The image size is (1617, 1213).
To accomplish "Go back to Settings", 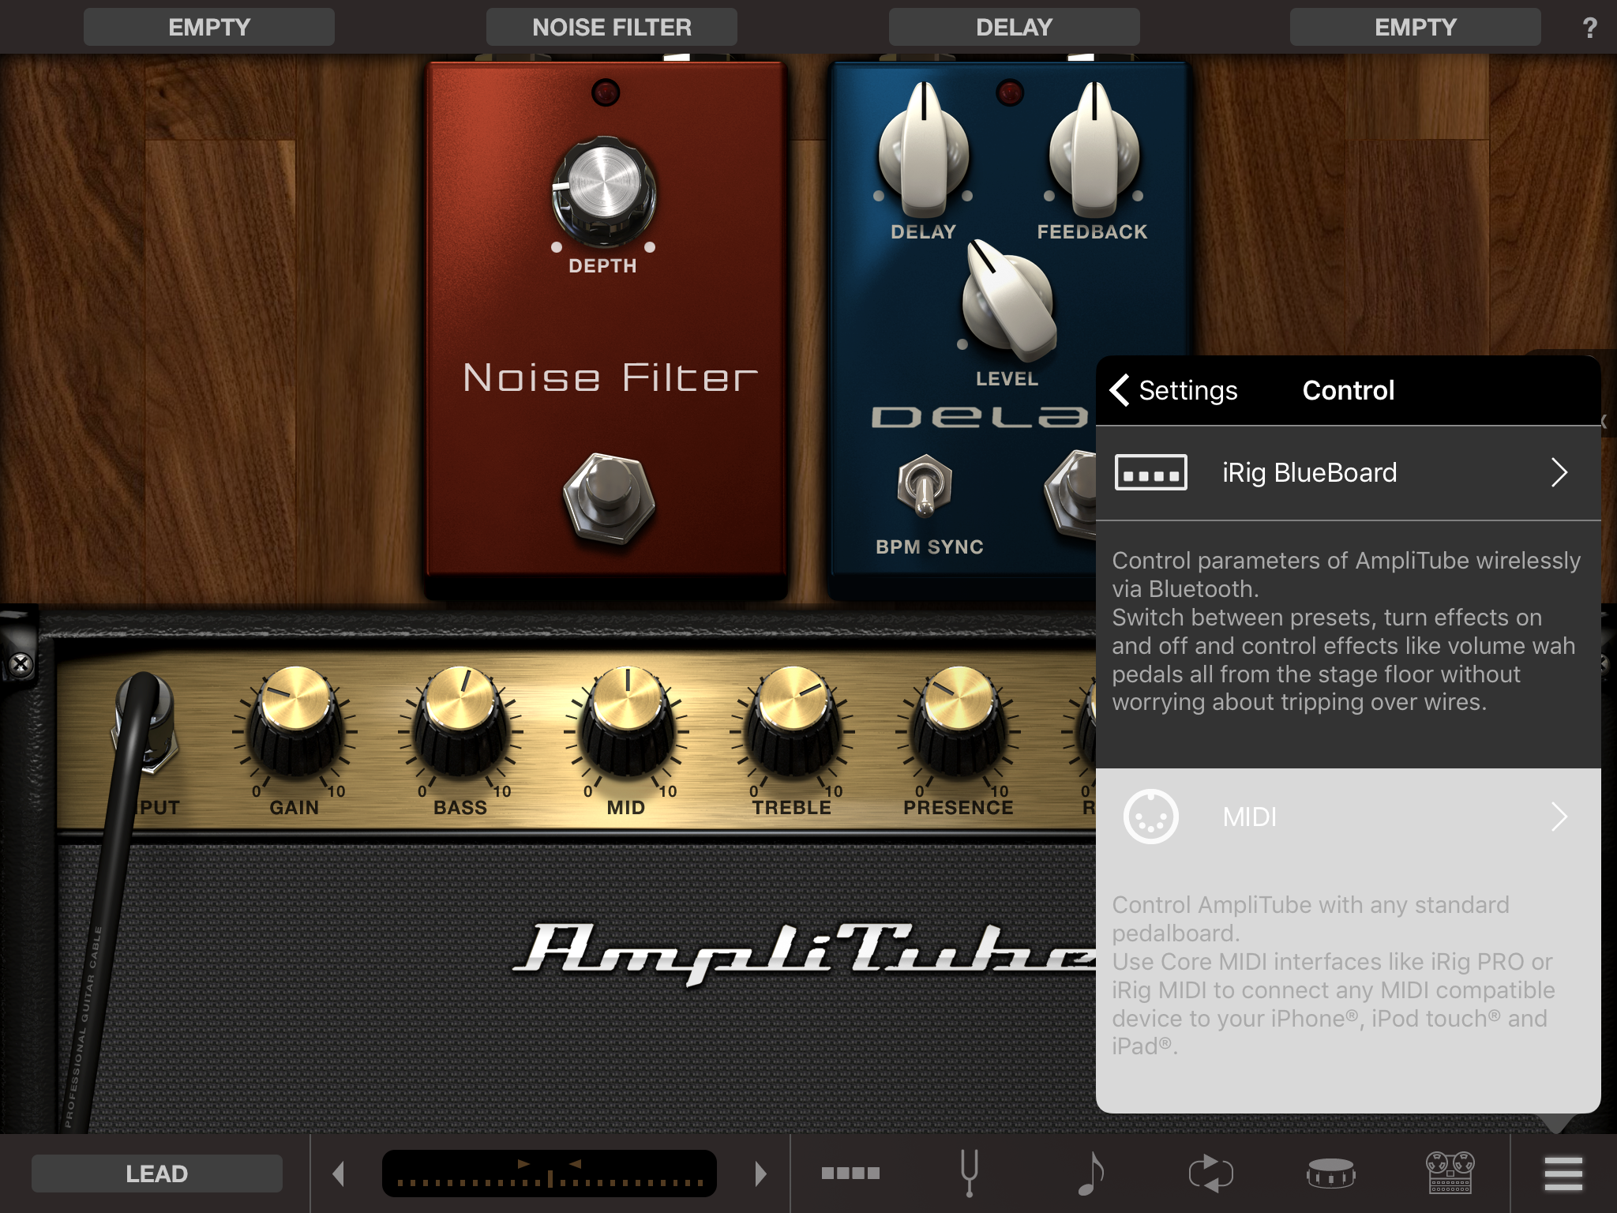I will 1174,390.
